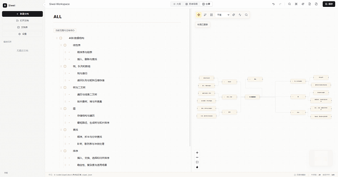Select outline item 存储结构与遍历
This screenshot has width=338, height=177.
pyautogui.click(x=86, y=116)
